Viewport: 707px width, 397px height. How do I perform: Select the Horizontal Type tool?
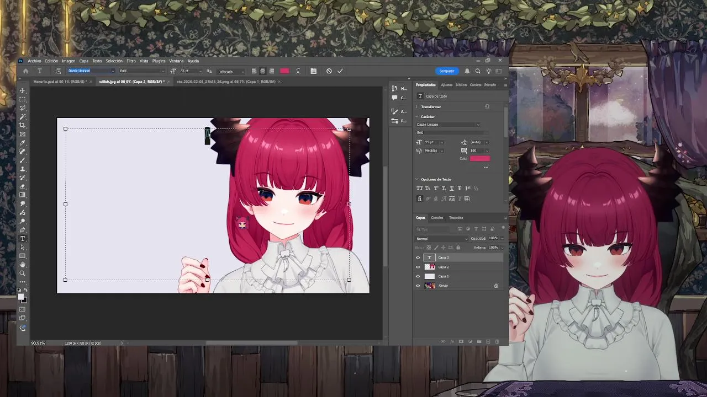click(23, 239)
